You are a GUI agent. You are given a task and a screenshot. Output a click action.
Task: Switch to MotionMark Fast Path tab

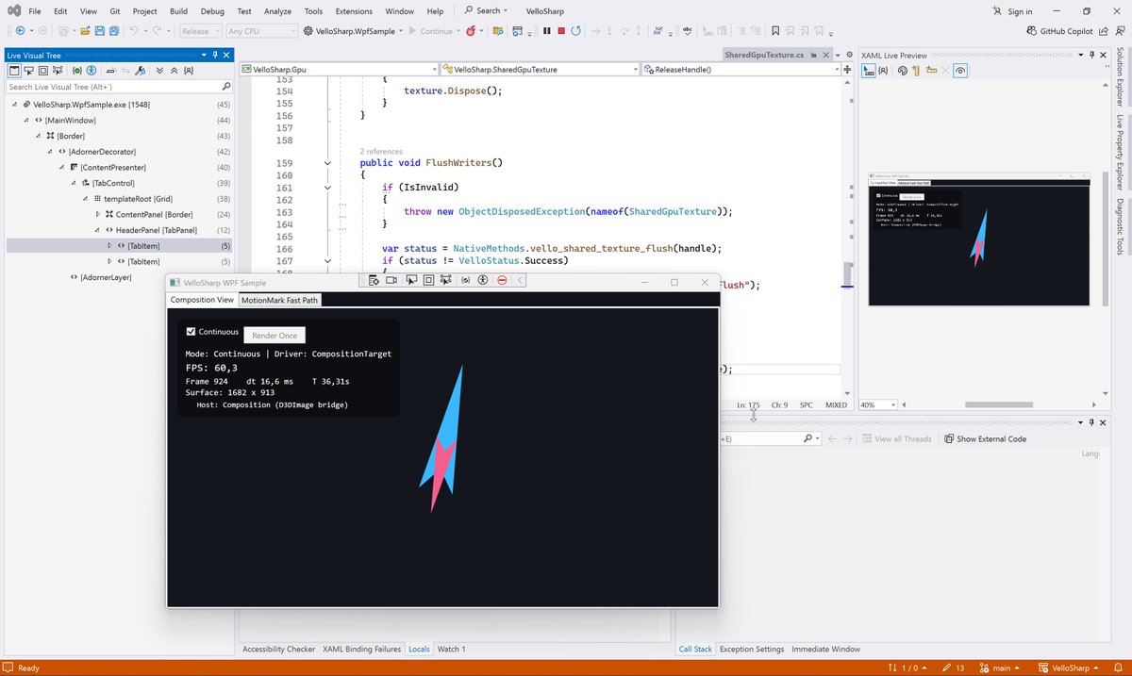click(x=279, y=300)
